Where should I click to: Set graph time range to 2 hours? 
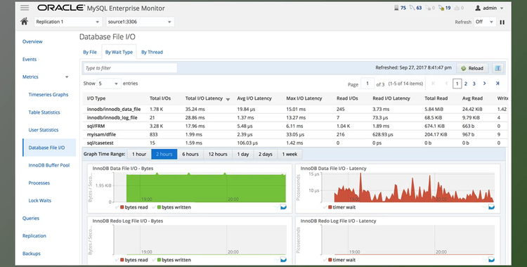(x=164, y=154)
